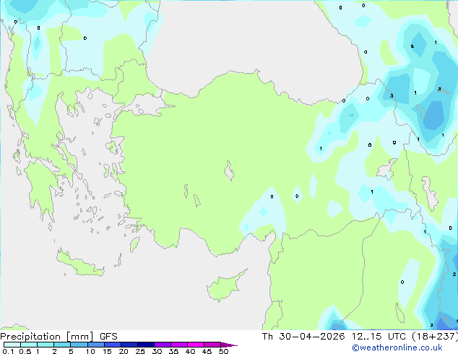Click the date '30-04-2026' text

312,337
